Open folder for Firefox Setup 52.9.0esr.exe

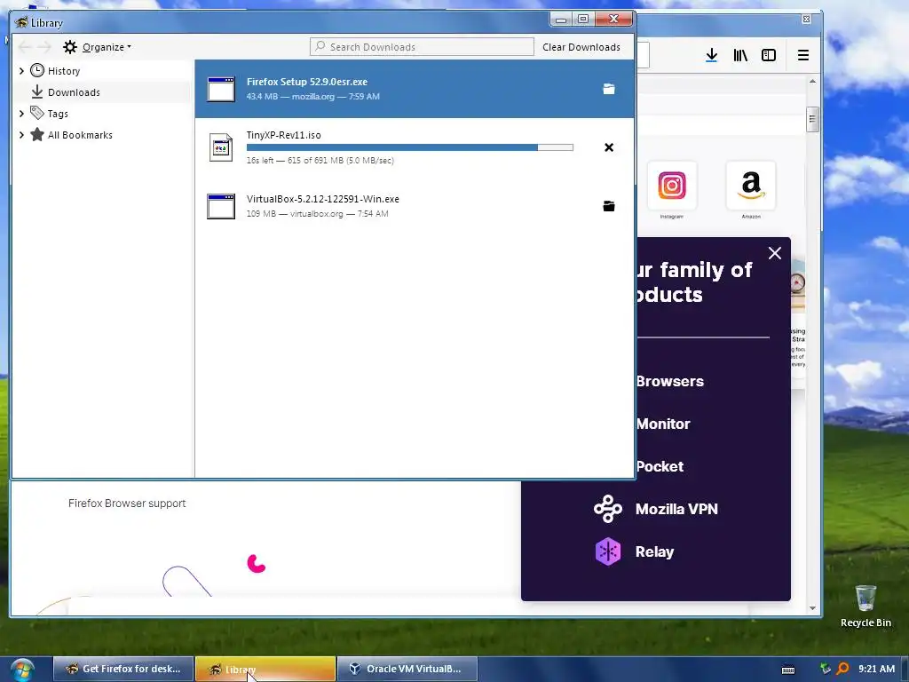point(609,89)
